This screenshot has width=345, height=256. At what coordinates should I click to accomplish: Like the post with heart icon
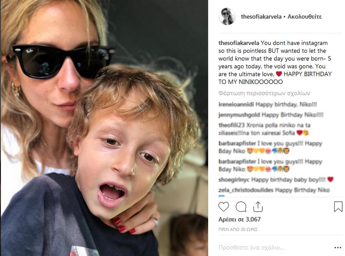coord(223,207)
